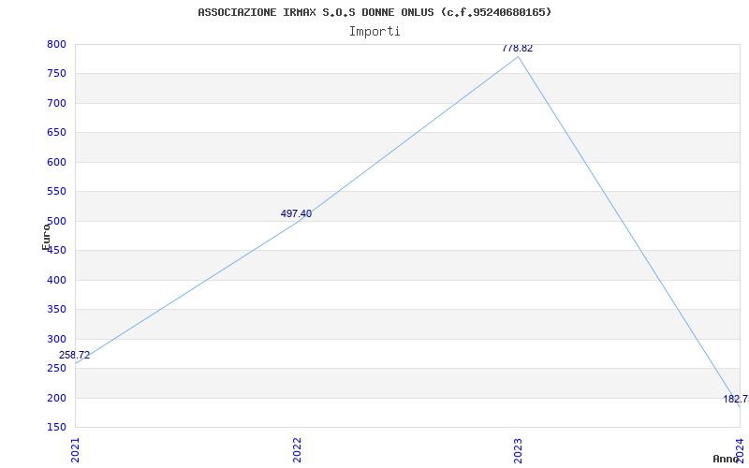Click the 250 y-axis tick label
749x468 pixels.
56,368
